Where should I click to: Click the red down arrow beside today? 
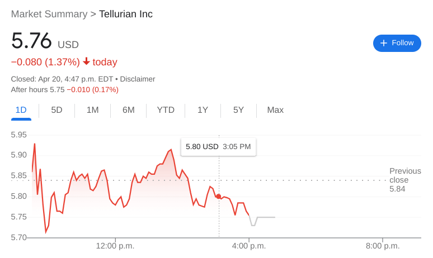pyautogui.click(x=86, y=61)
